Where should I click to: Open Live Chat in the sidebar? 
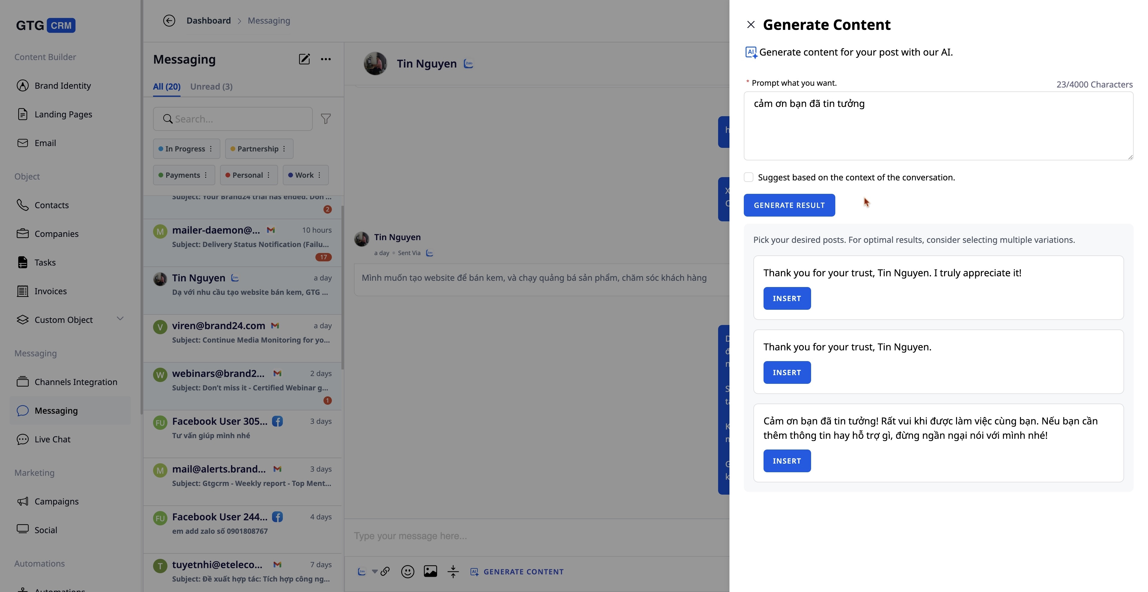[52, 439]
